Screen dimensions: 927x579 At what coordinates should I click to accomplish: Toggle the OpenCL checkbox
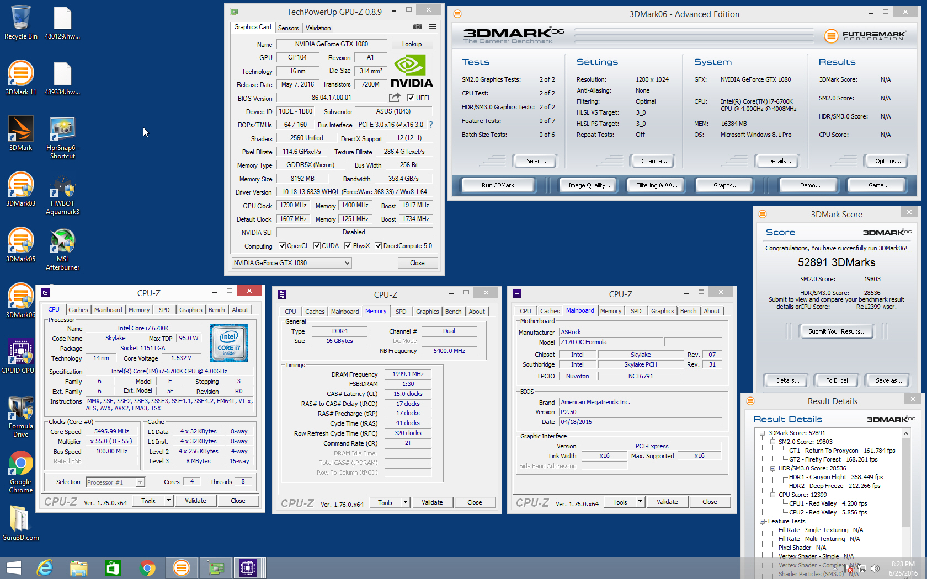pos(282,246)
